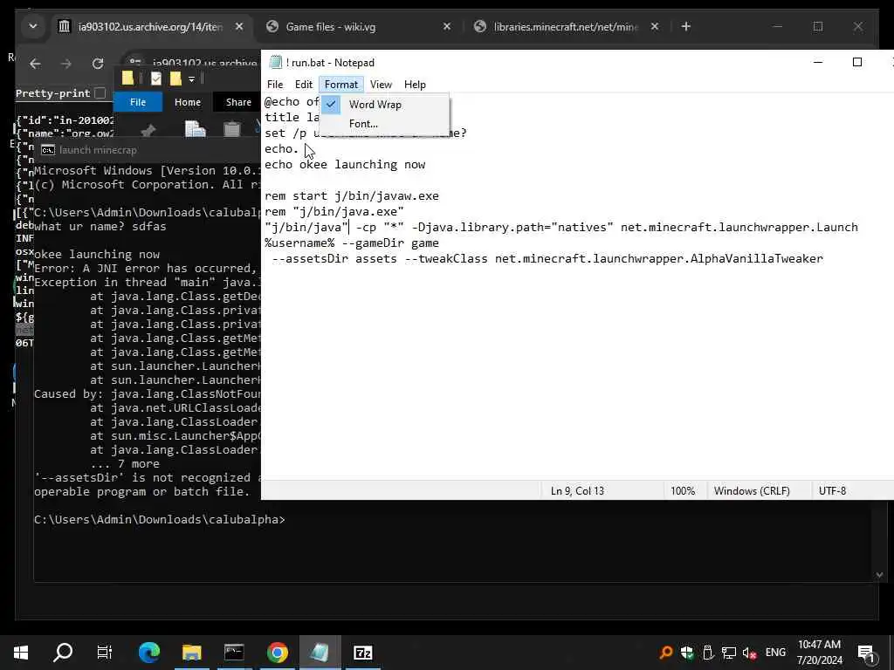Open the Windows Start menu
The image size is (894, 670).
[x=21, y=653]
